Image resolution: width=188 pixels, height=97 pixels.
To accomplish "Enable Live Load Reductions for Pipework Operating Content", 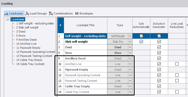I will click(x=177, y=75).
